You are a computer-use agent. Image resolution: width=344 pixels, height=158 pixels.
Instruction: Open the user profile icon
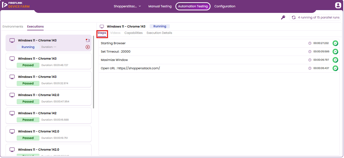click(338, 5)
